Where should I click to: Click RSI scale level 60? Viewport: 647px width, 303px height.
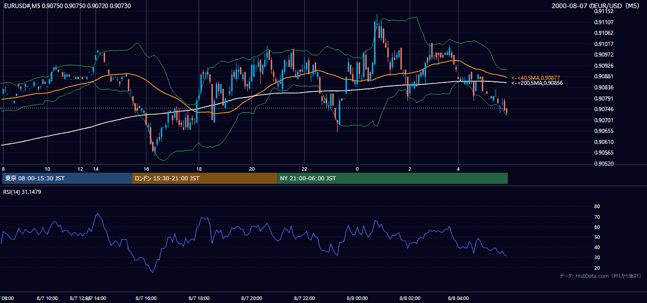[597, 227]
